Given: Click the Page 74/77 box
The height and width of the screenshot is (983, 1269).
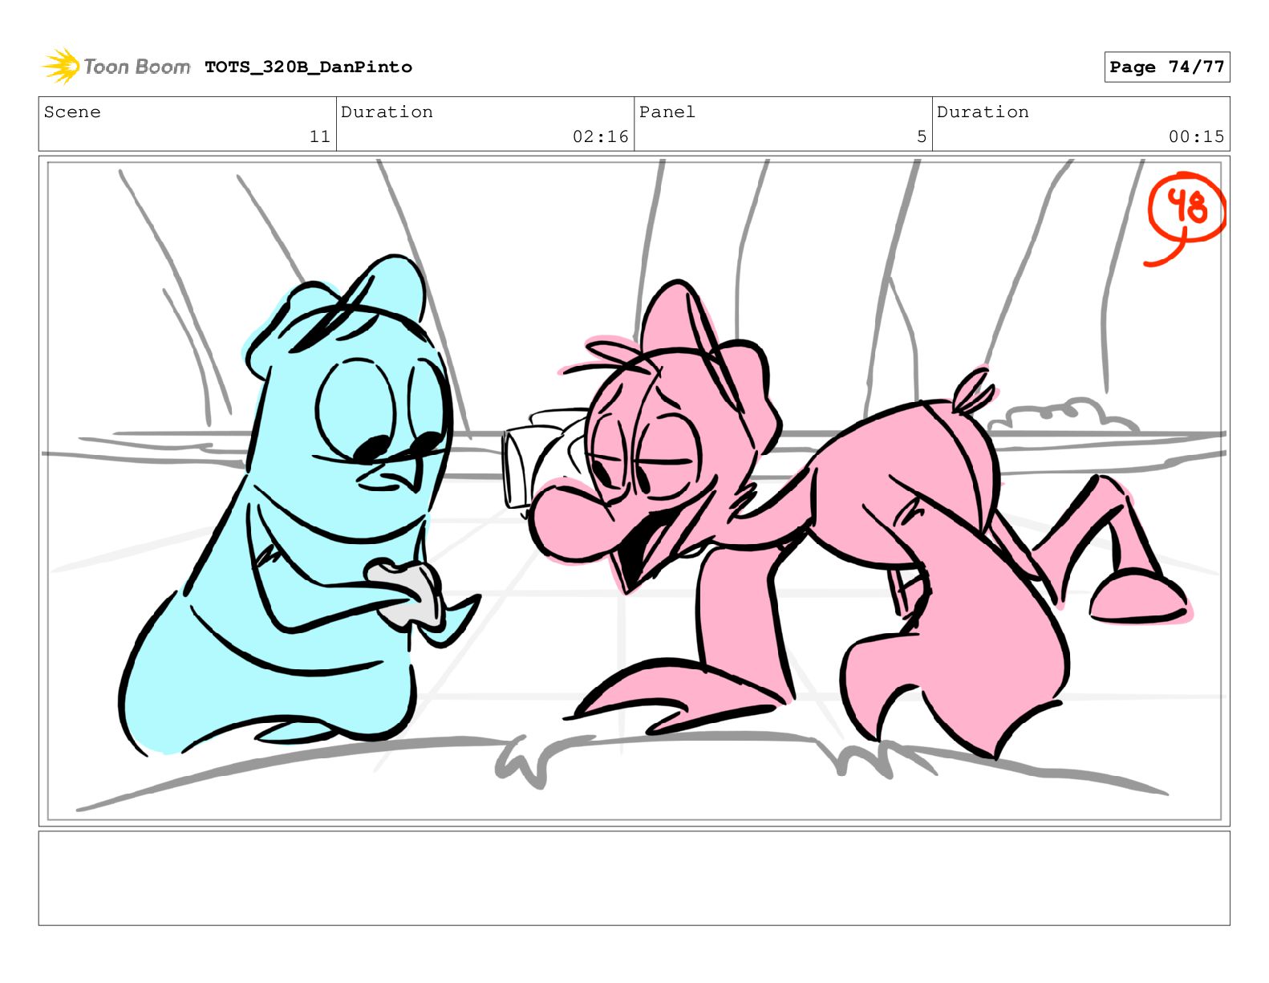Looking at the screenshot, I should click(x=1166, y=67).
